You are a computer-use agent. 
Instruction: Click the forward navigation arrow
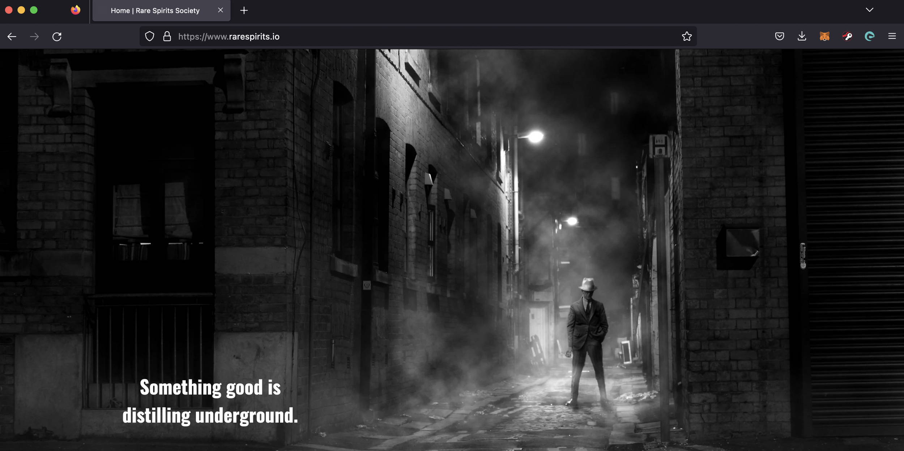pos(34,36)
